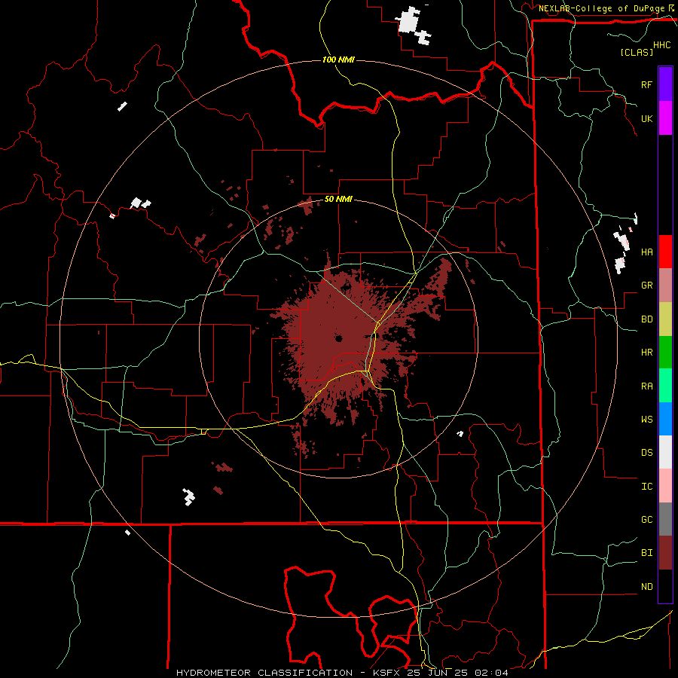The image size is (678, 678).
Task: Click the RA legend label
Action: click(646, 386)
